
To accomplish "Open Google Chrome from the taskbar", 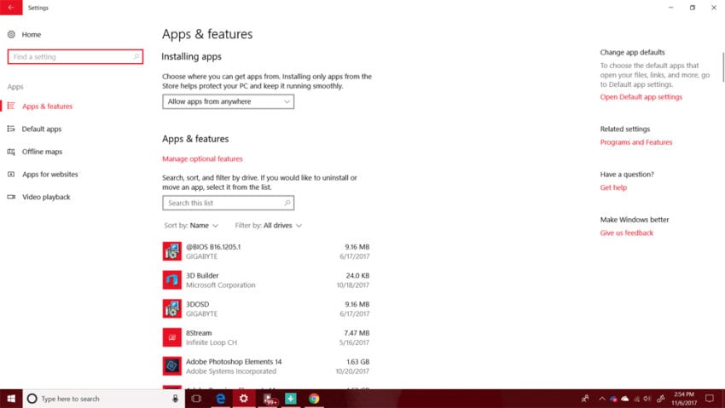I will [314, 399].
